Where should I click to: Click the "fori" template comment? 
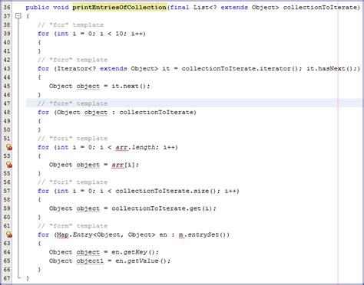pos(72,139)
